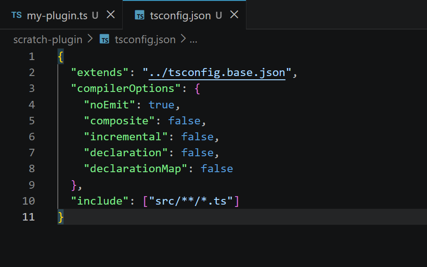Click the chevron after tsconfig.json breadcrumb
This screenshot has height=267, width=427.
tap(183, 39)
